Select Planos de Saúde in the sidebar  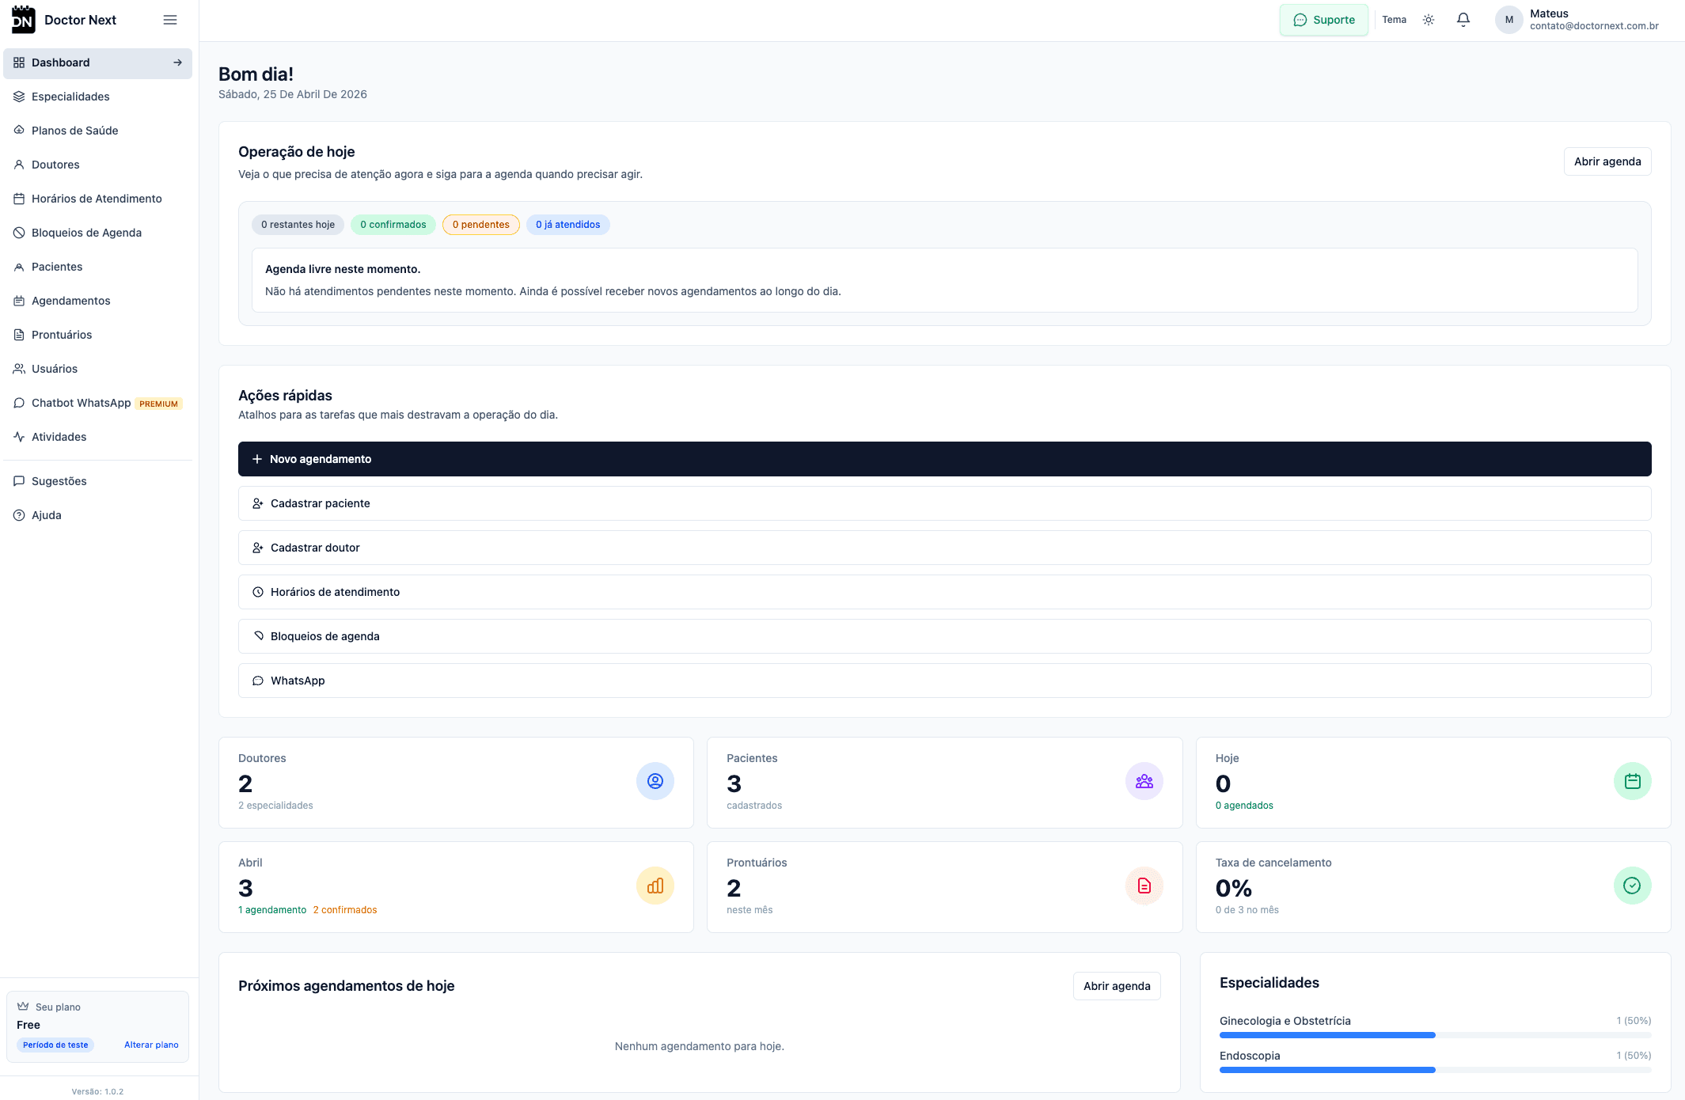(74, 130)
